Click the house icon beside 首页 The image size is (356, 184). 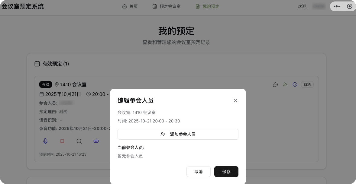click(125, 6)
